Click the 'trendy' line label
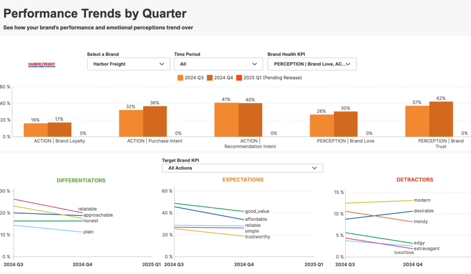The width and height of the screenshot is (471, 274). tap(421, 222)
